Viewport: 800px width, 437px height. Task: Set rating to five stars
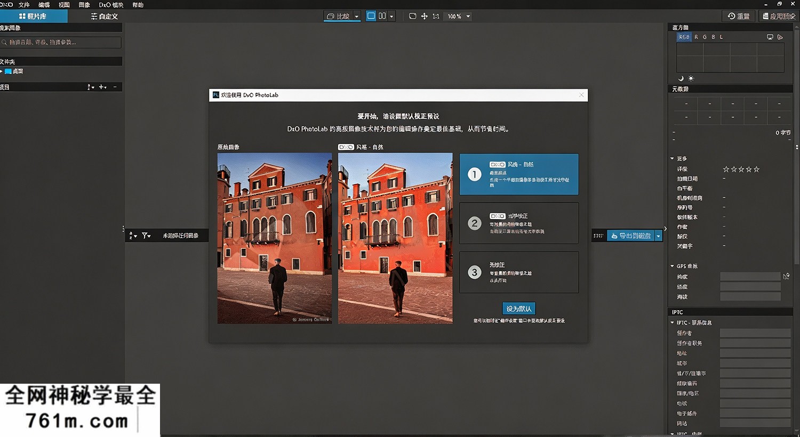click(x=757, y=169)
